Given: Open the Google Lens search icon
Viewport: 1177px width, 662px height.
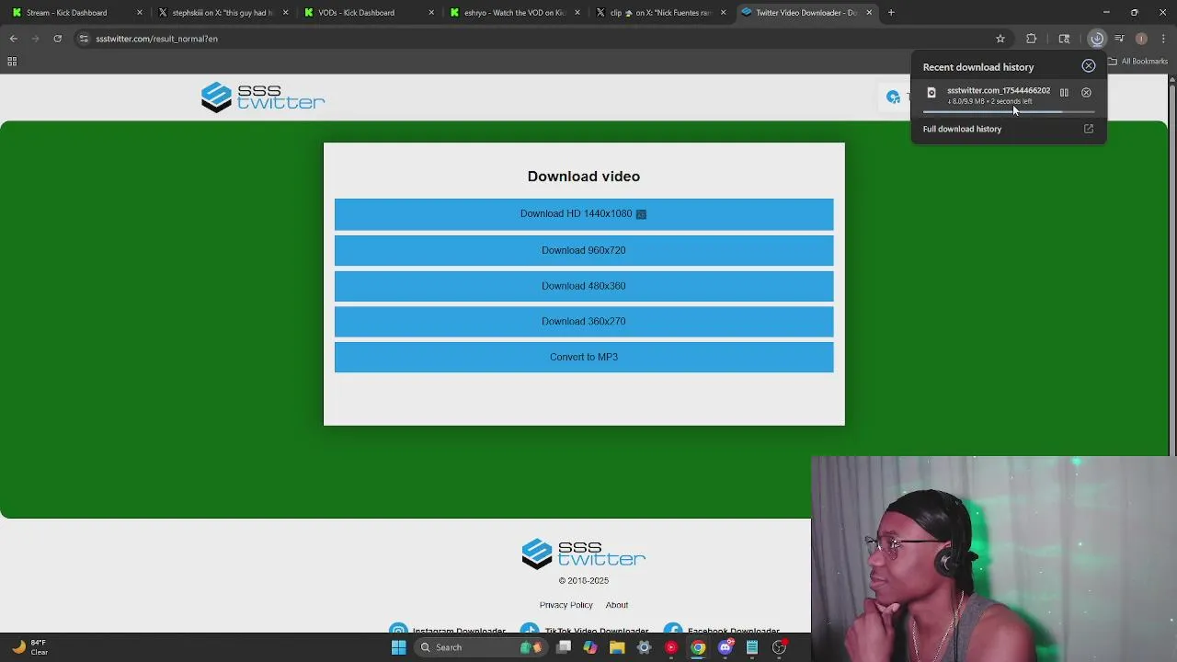Looking at the screenshot, I should pyautogui.click(x=1064, y=39).
